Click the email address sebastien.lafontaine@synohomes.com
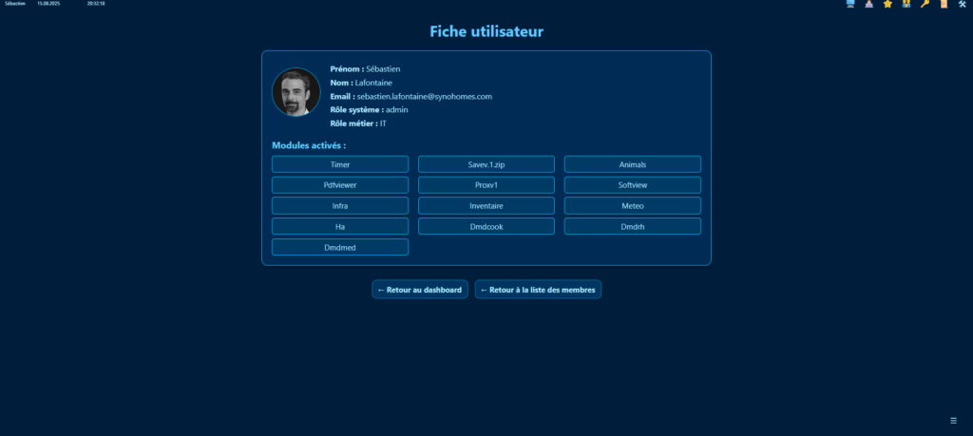973x436 pixels. coord(424,97)
